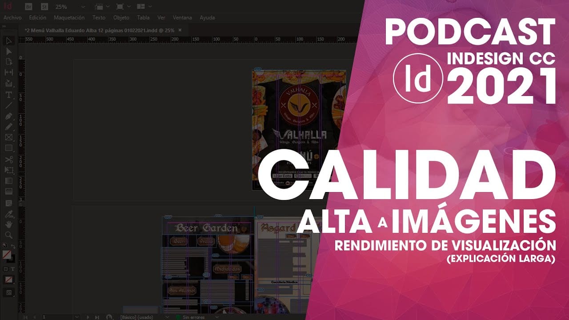Viewport: 569px width, 320px height.
Task: Pick the Content Collector tool
Action: pos(8,83)
